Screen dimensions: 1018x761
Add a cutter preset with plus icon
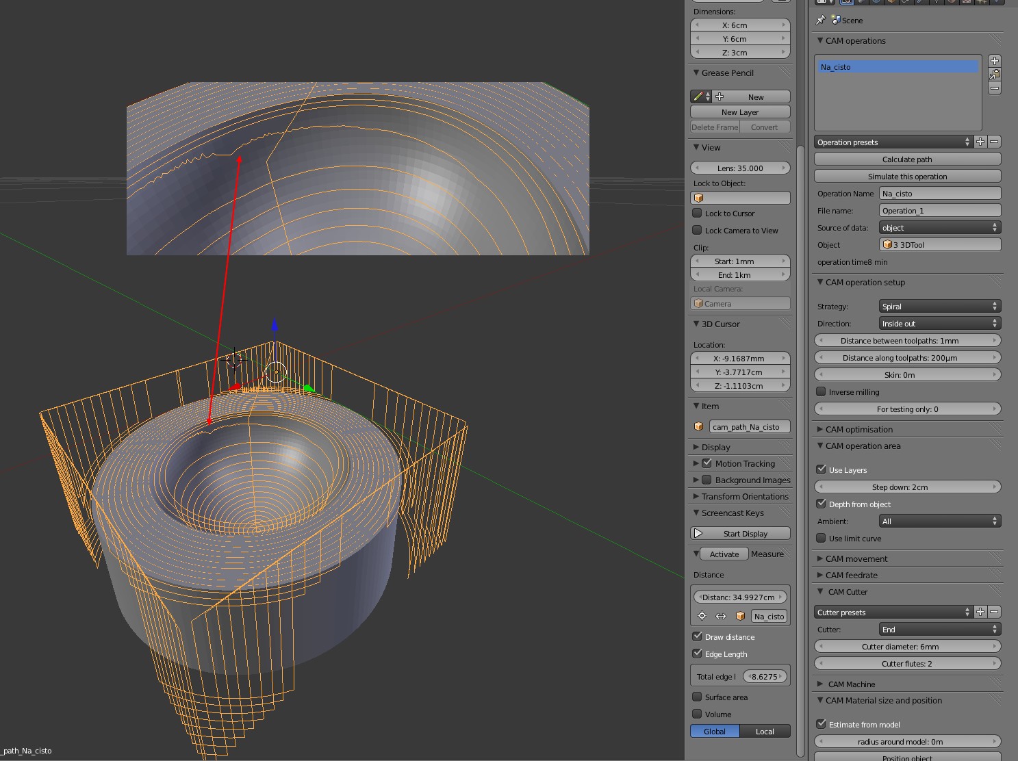[x=980, y=612]
